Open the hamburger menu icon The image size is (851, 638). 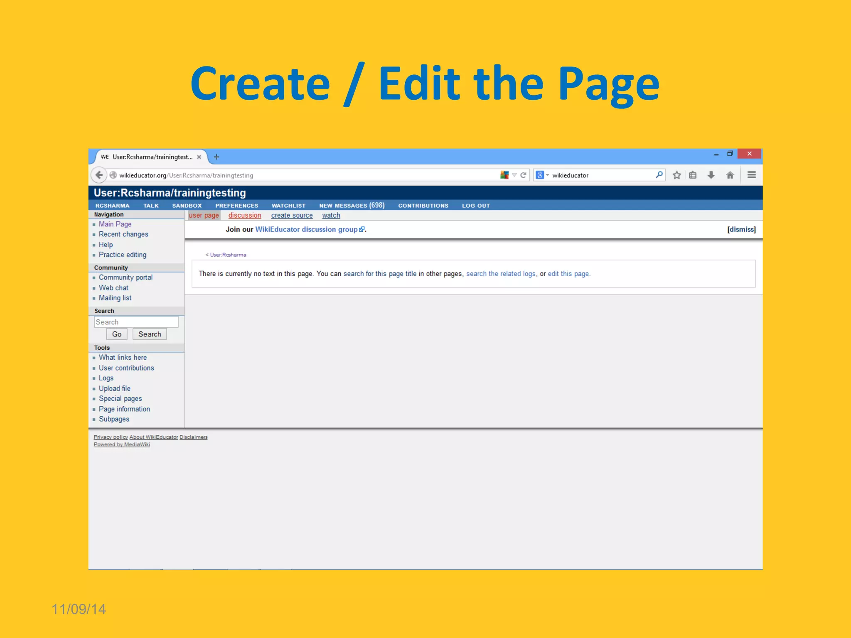click(752, 175)
